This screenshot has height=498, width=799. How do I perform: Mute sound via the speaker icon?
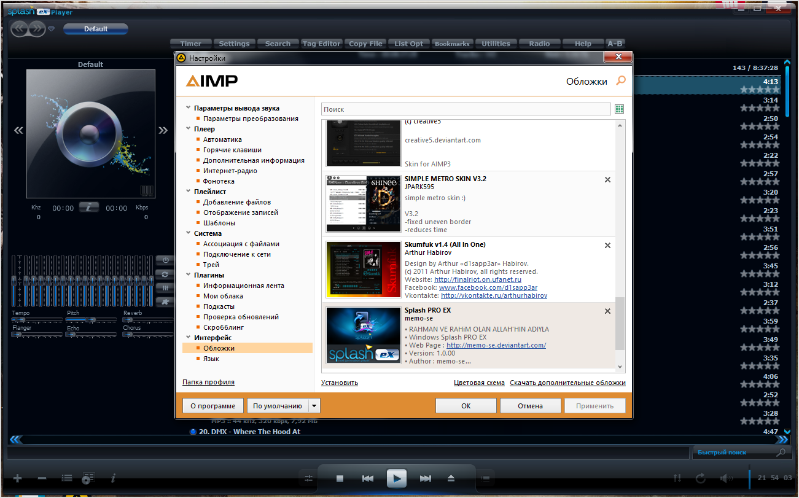point(726,478)
